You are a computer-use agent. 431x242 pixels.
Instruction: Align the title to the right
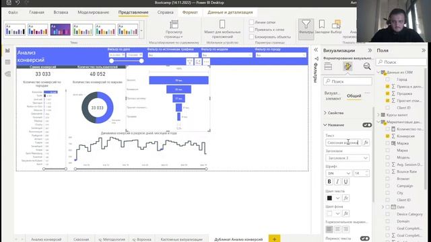[345, 229]
